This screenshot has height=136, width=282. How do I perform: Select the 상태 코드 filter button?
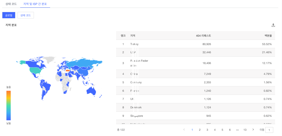26,15
